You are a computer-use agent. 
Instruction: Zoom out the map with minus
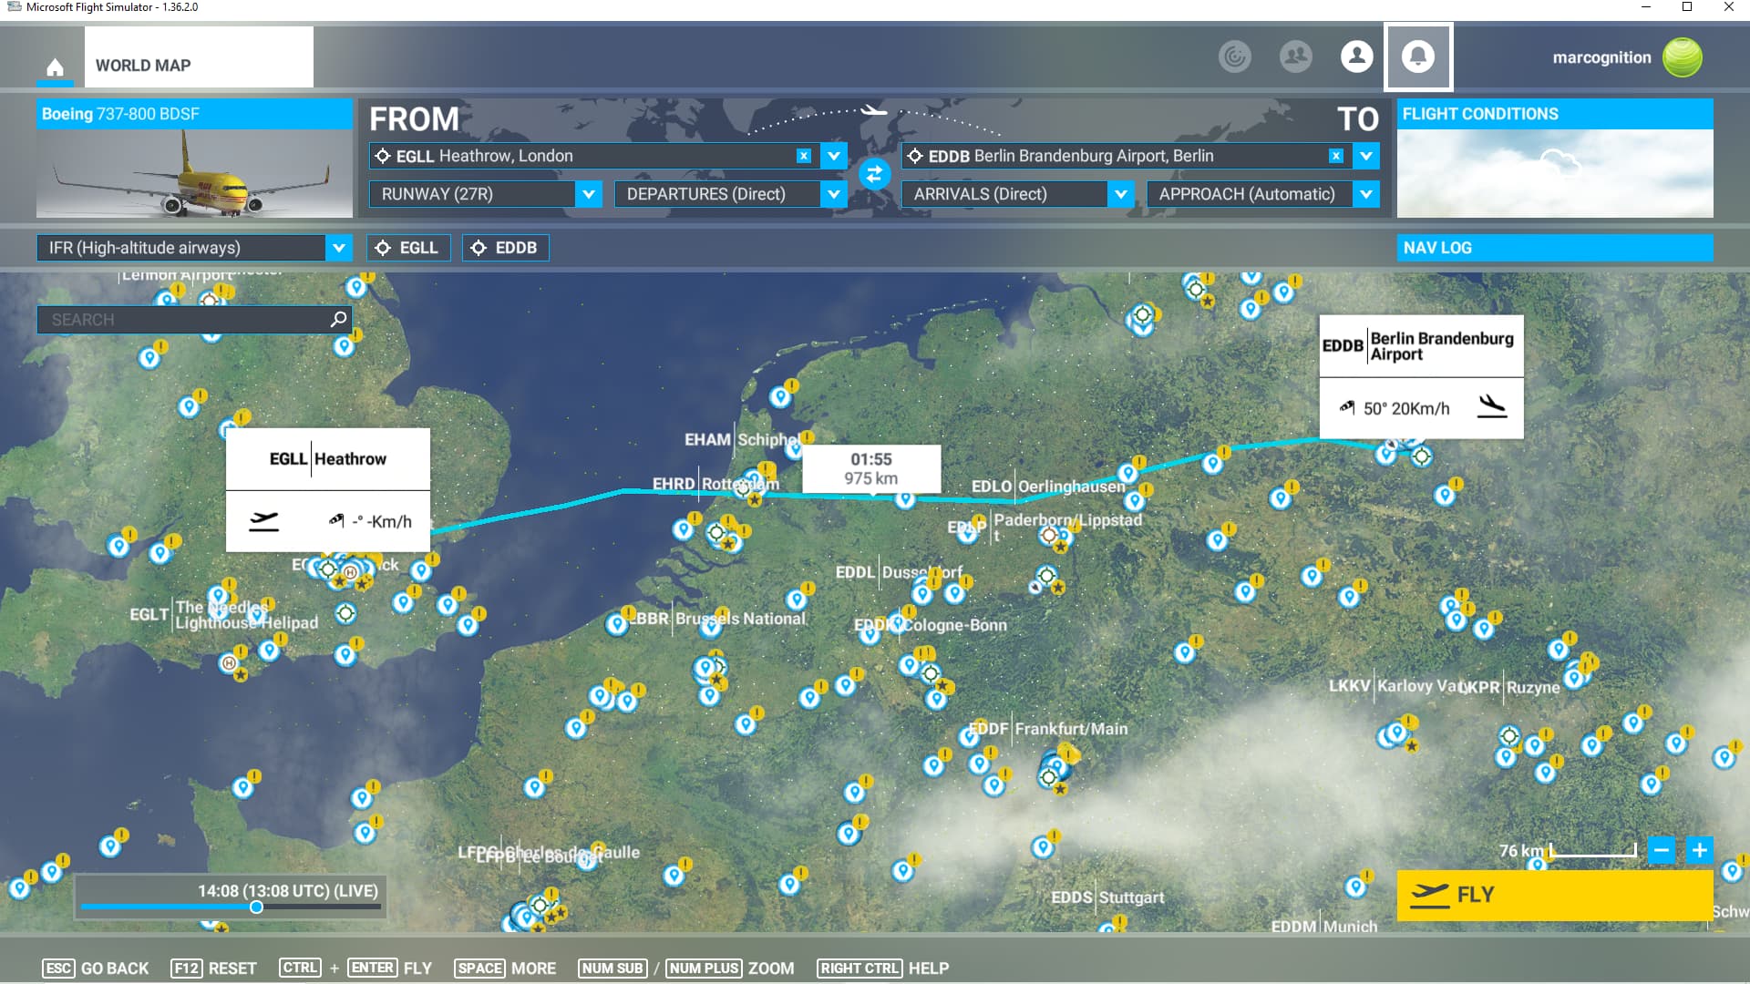coord(1662,850)
